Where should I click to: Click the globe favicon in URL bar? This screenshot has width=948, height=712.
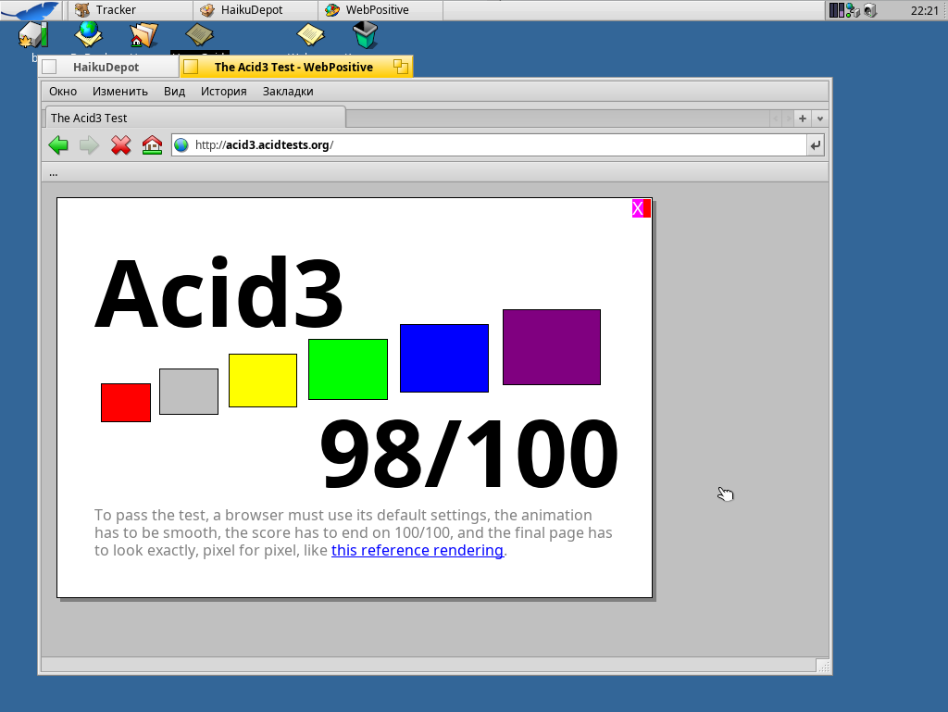pos(181,145)
